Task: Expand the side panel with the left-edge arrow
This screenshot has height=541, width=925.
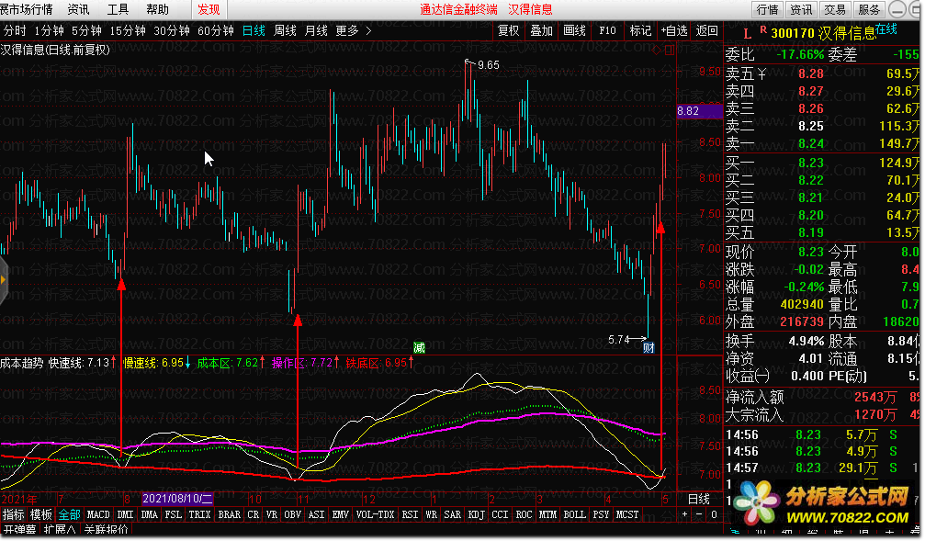Action: click(3, 279)
